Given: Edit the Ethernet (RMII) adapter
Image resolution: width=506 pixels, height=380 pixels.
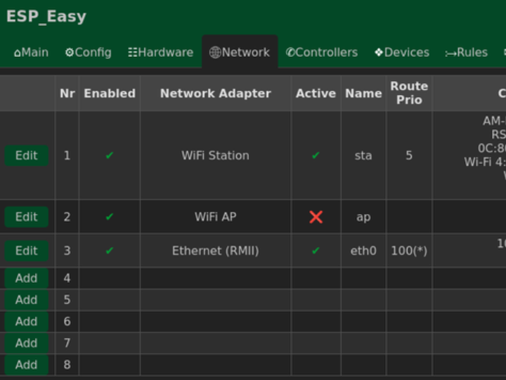Looking at the screenshot, I should tap(27, 251).
